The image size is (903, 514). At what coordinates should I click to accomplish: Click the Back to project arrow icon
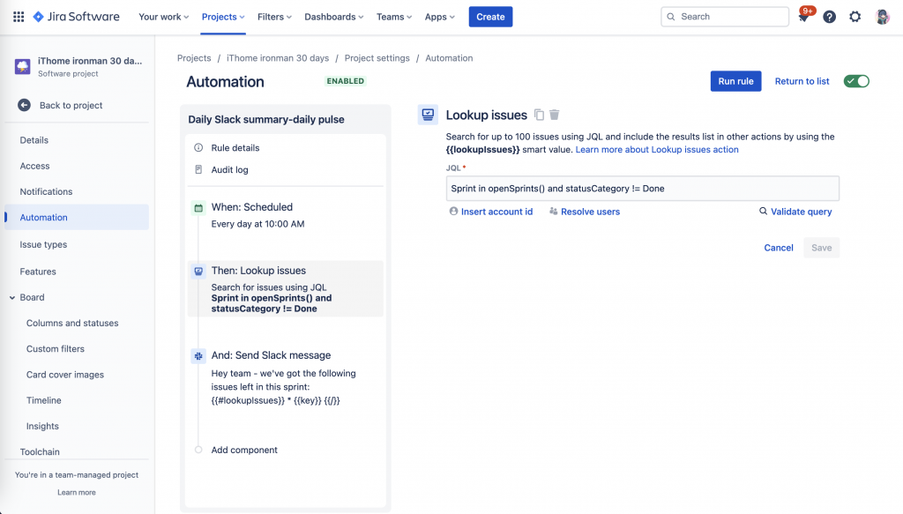(x=25, y=105)
